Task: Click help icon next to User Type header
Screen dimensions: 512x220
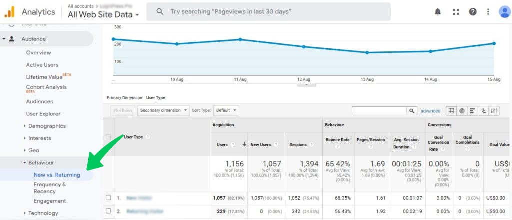Action: [x=147, y=137]
